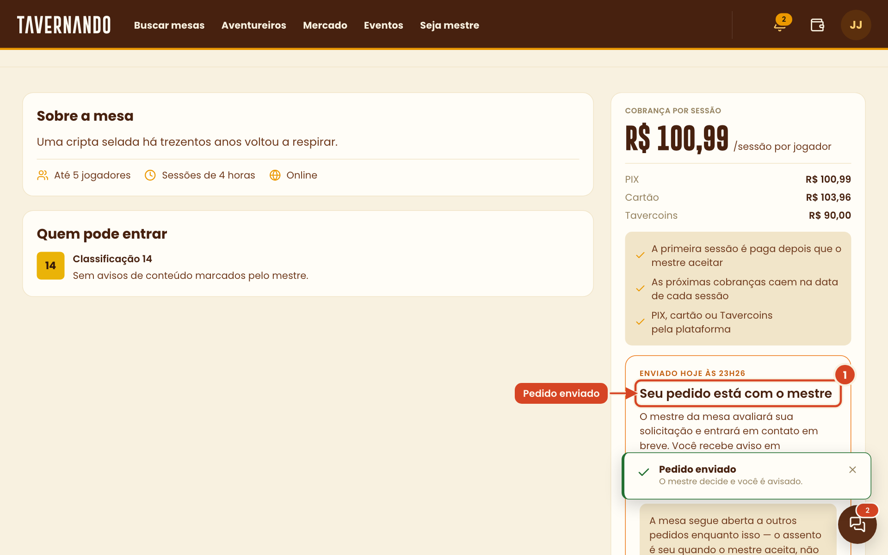Click the players icon by Até 5 jogadores
The width and height of the screenshot is (888, 555).
(43, 175)
